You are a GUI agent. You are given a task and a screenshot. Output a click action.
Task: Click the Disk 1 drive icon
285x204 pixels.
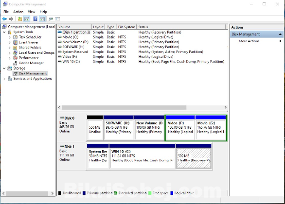click(62, 146)
